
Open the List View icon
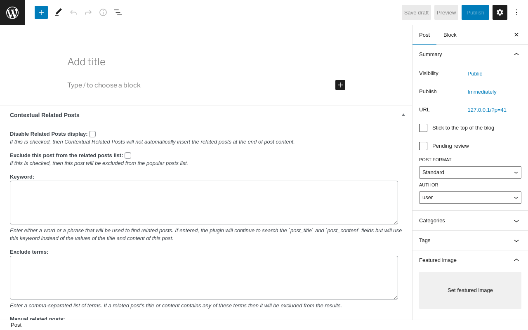[118, 12]
